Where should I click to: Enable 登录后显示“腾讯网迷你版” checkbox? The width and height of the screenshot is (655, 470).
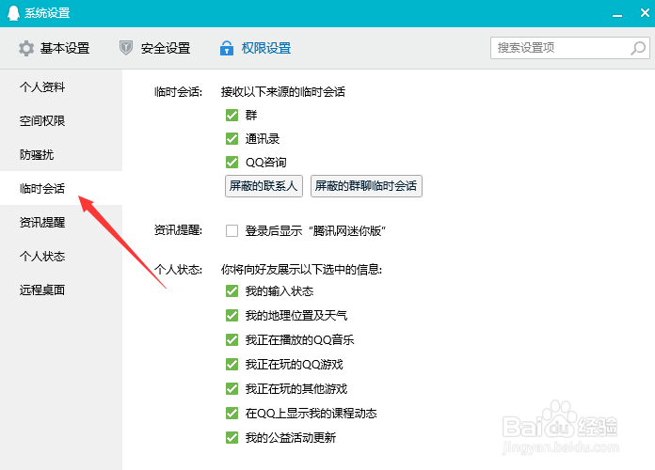(232, 230)
